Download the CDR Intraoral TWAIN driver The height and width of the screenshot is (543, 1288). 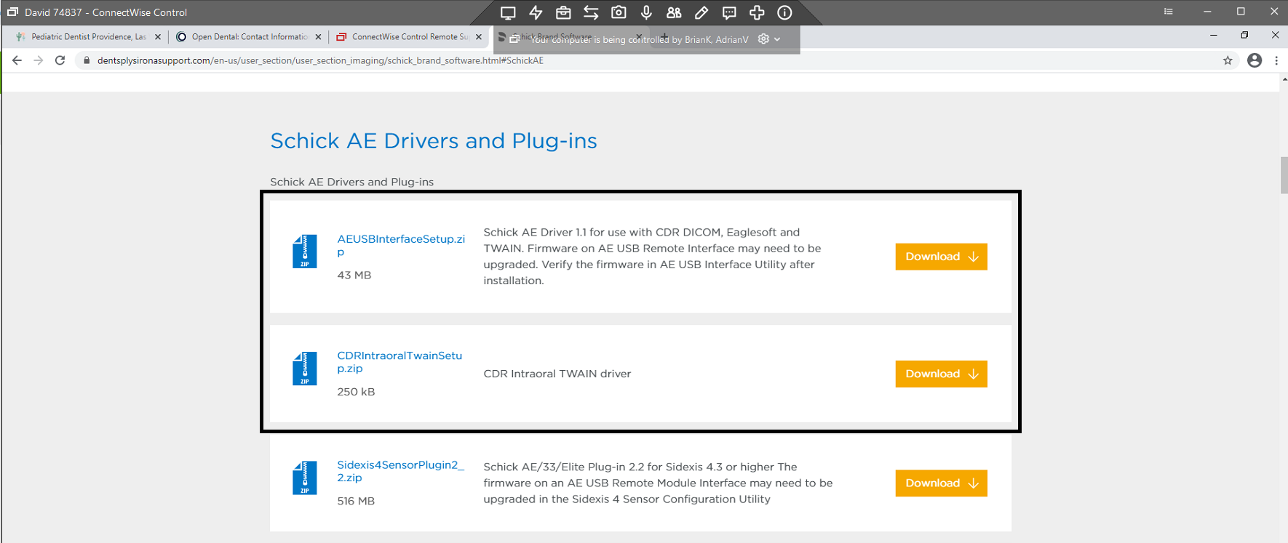pos(941,374)
